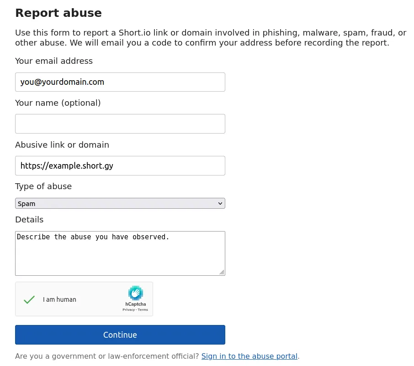Click the email address input field
Image resolution: width=414 pixels, height=366 pixels.
[120, 82]
